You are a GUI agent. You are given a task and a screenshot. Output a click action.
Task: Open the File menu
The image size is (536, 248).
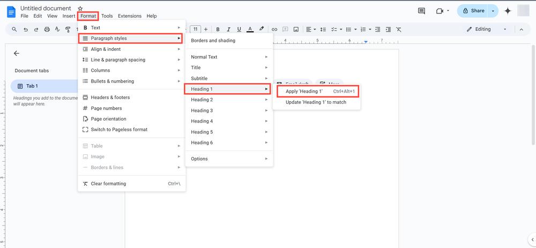pyautogui.click(x=24, y=16)
